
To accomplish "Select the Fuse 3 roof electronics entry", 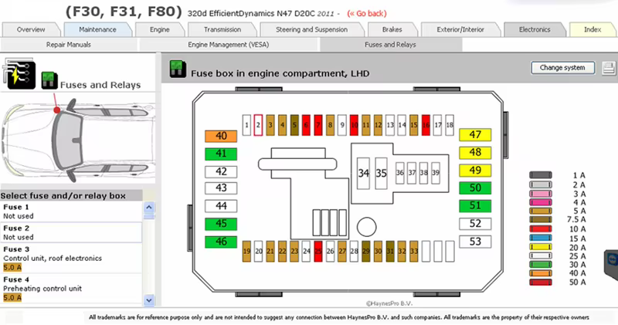I will [71, 258].
